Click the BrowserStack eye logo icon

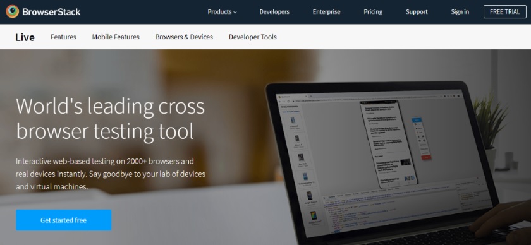[x=12, y=11]
